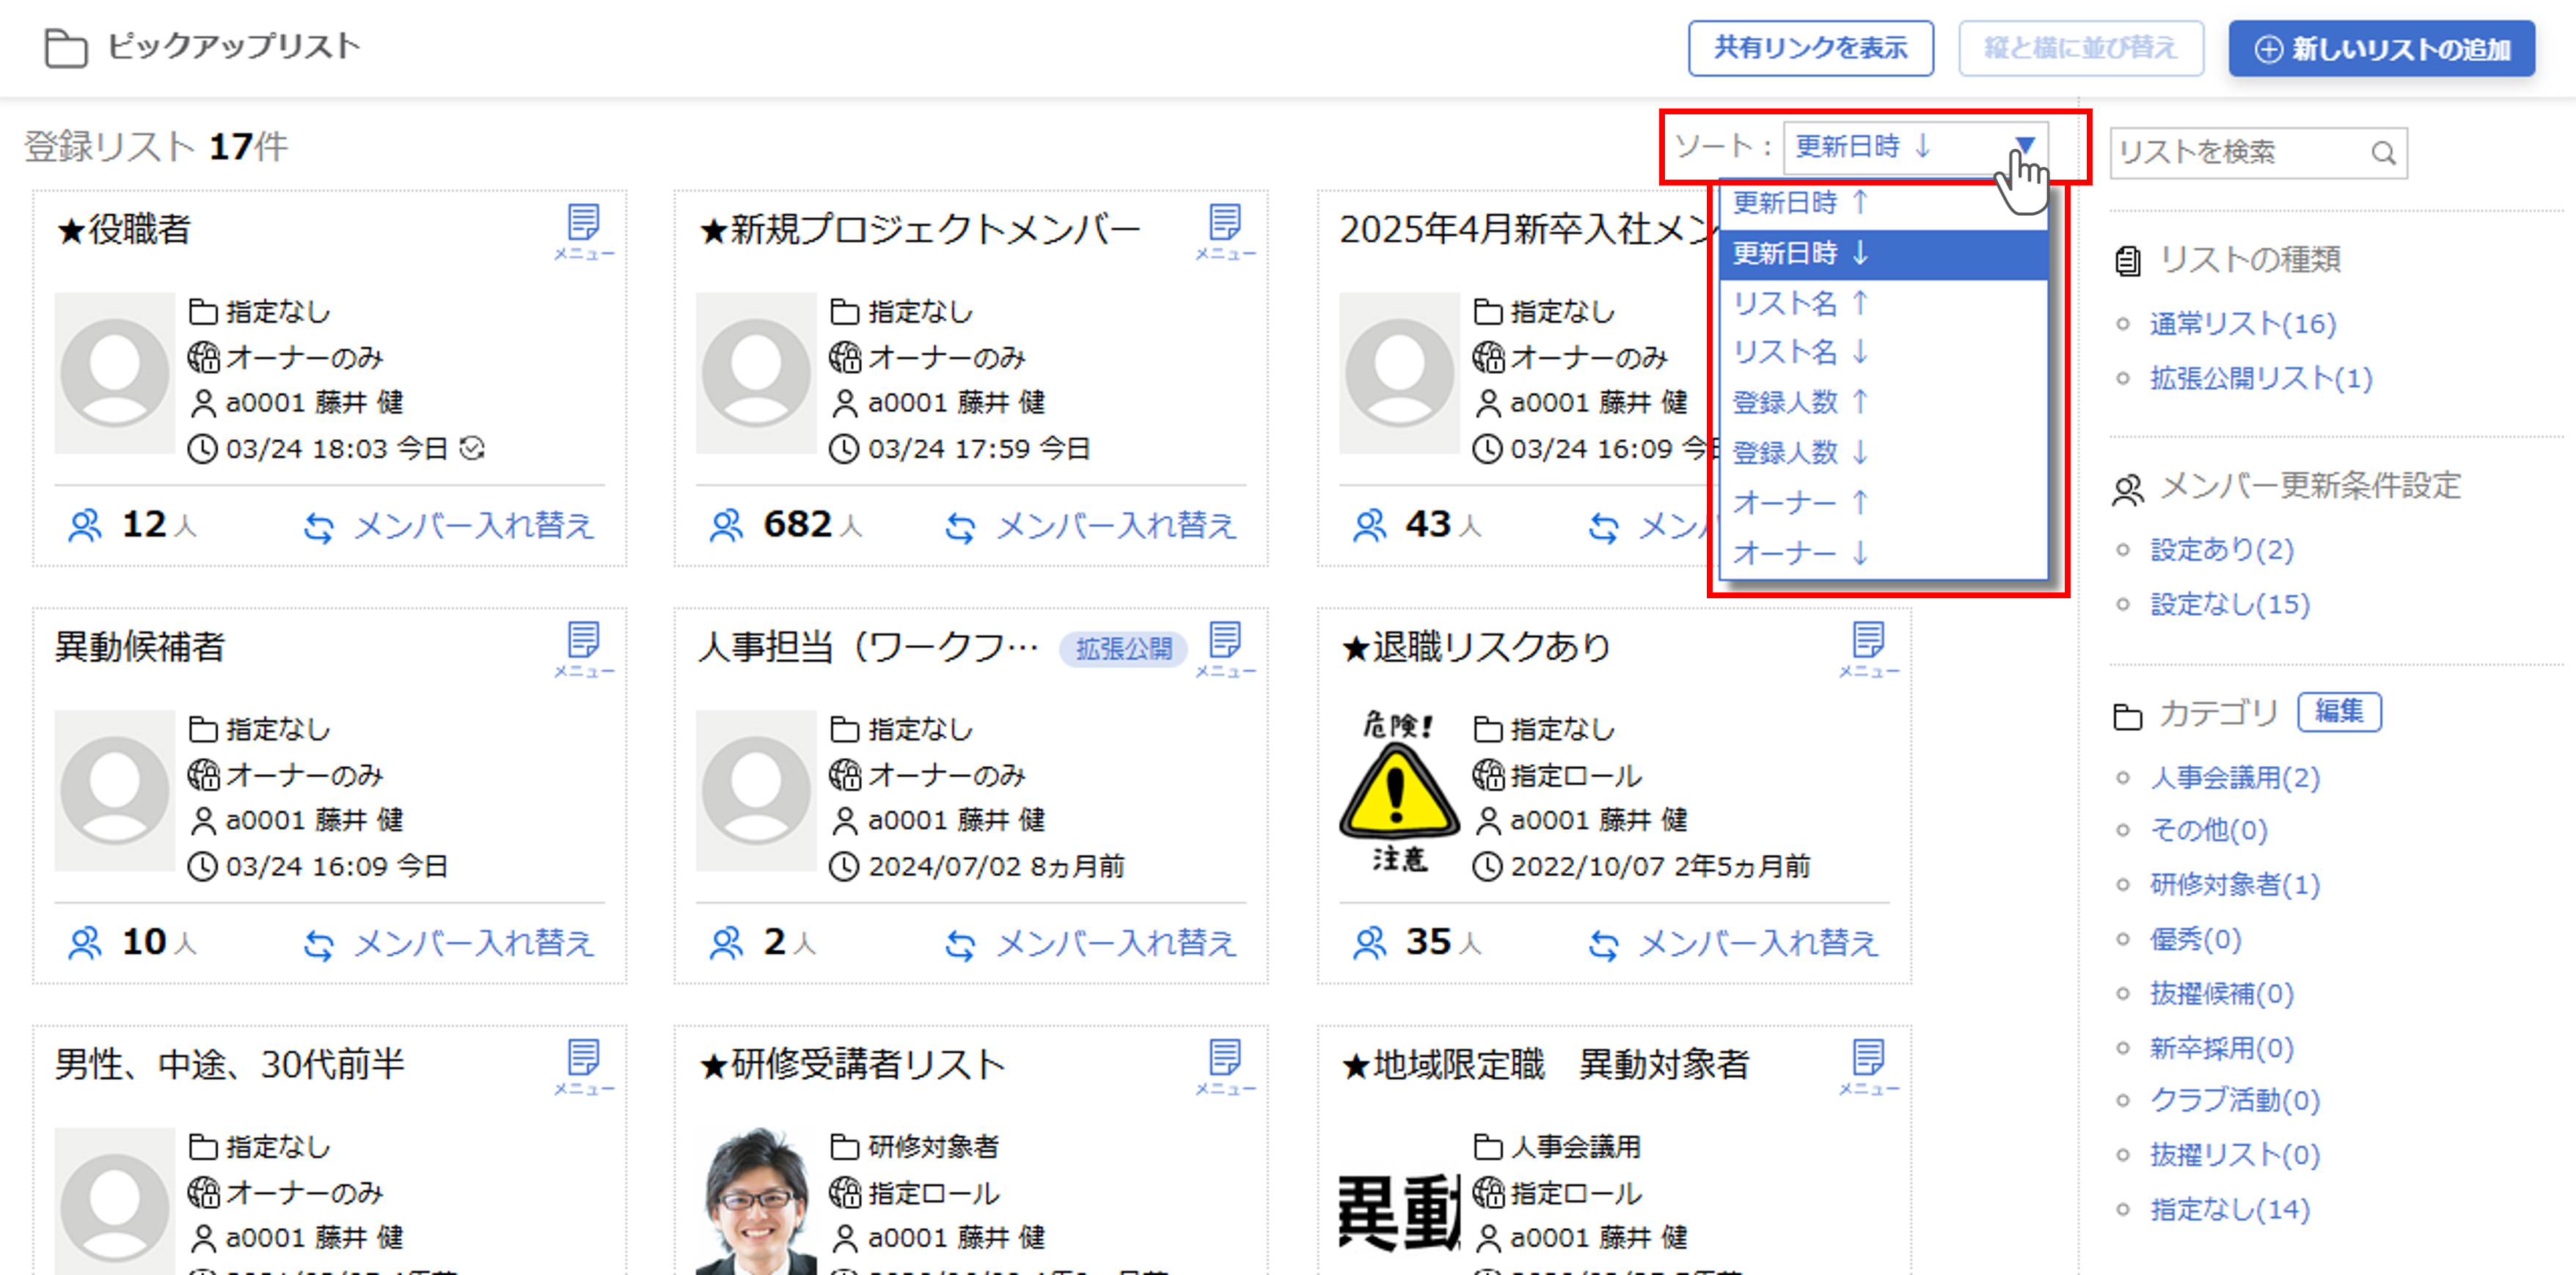Image resolution: width=2576 pixels, height=1275 pixels.
Task: Click 共有リンクを表示 button
Action: (x=1810, y=48)
